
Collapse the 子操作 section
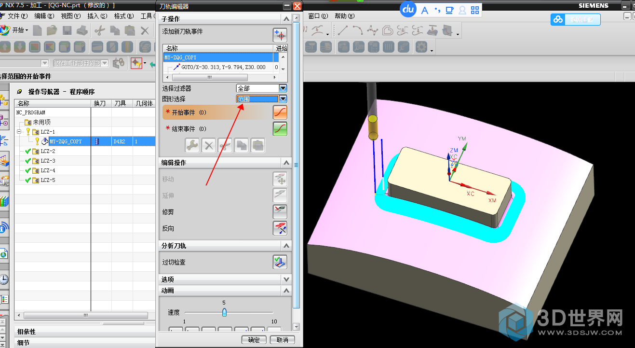[286, 19]
